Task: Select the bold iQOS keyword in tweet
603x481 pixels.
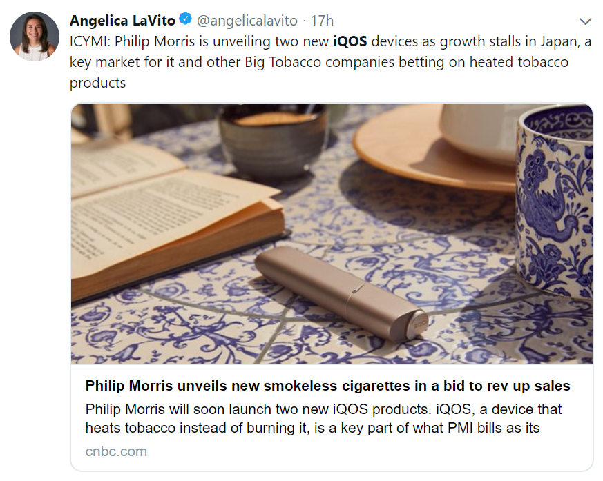Action: (x=350, y=41)
